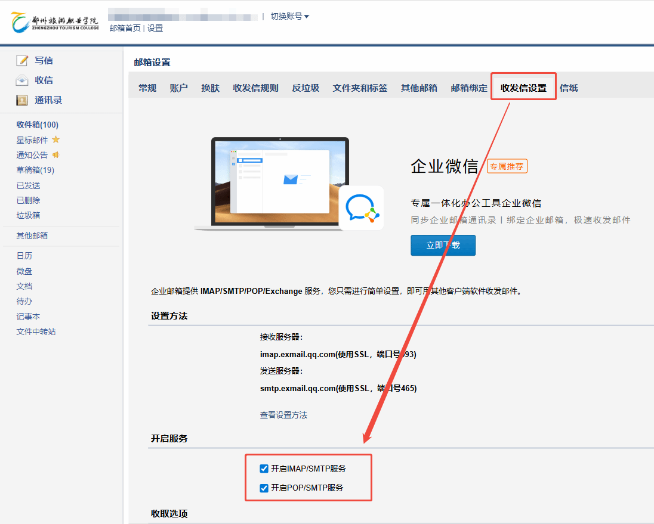Open 草稿箱(19) folder
654x524 pixels.
[35, 170]
